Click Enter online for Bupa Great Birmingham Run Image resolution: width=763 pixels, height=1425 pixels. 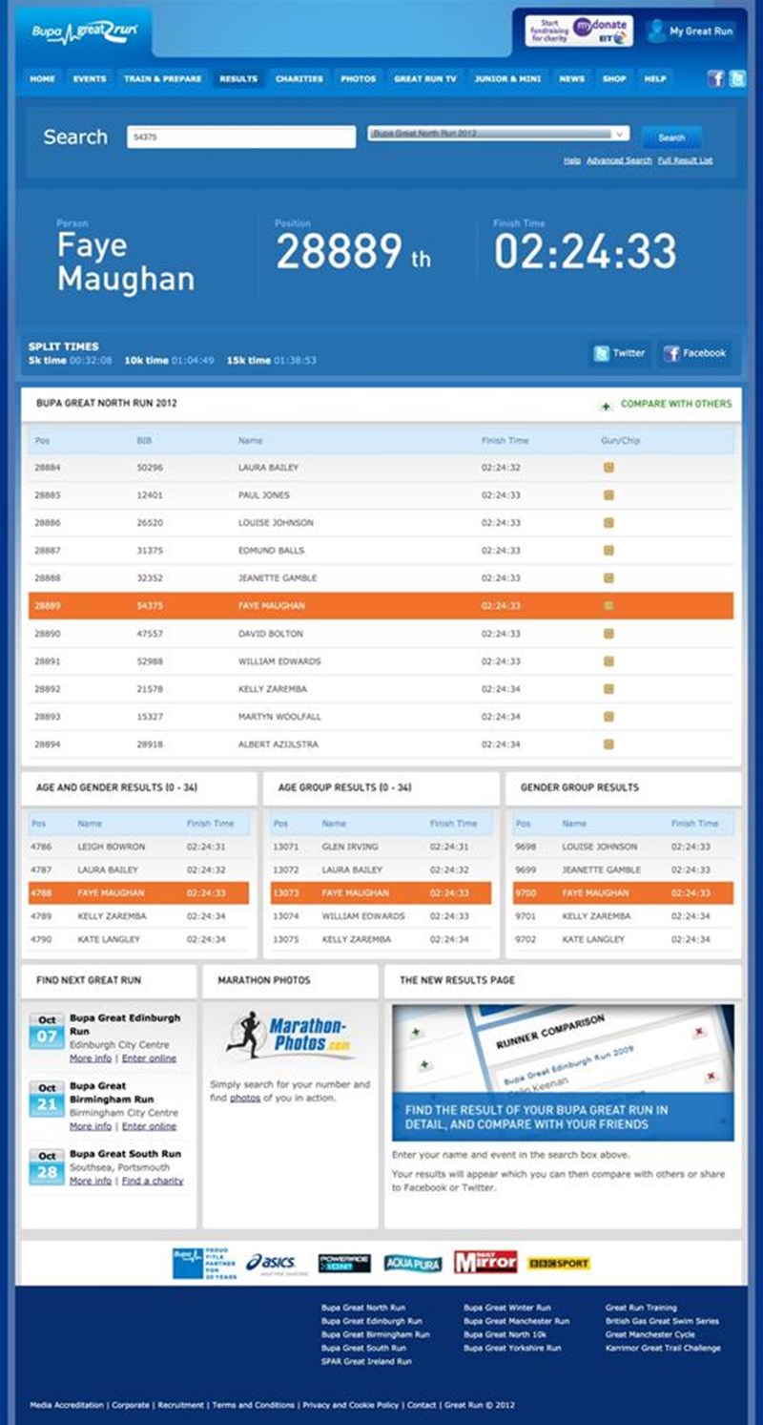(149, 1126)
